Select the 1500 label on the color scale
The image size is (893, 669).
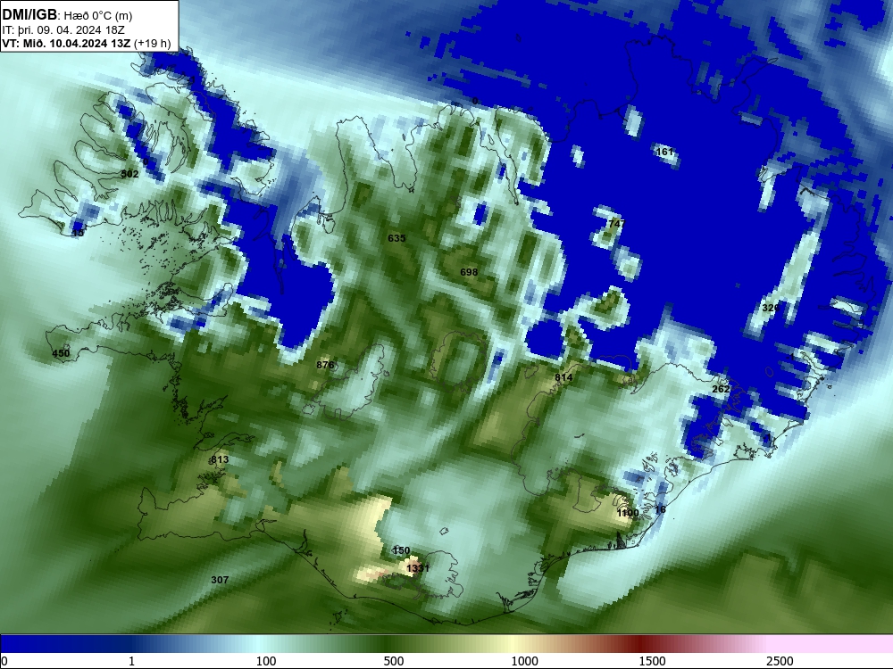652,661
